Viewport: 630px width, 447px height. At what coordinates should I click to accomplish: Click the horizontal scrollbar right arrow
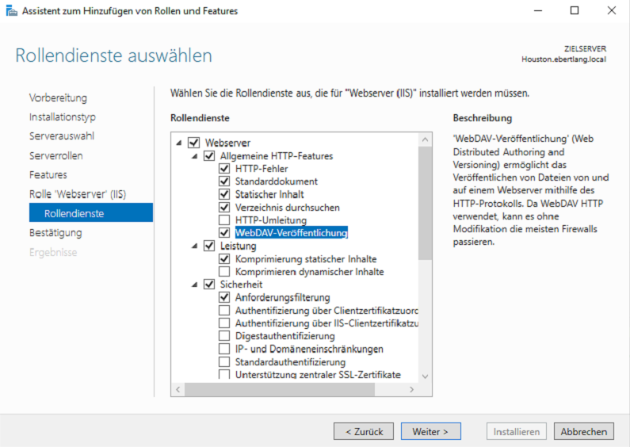[410, 390]
